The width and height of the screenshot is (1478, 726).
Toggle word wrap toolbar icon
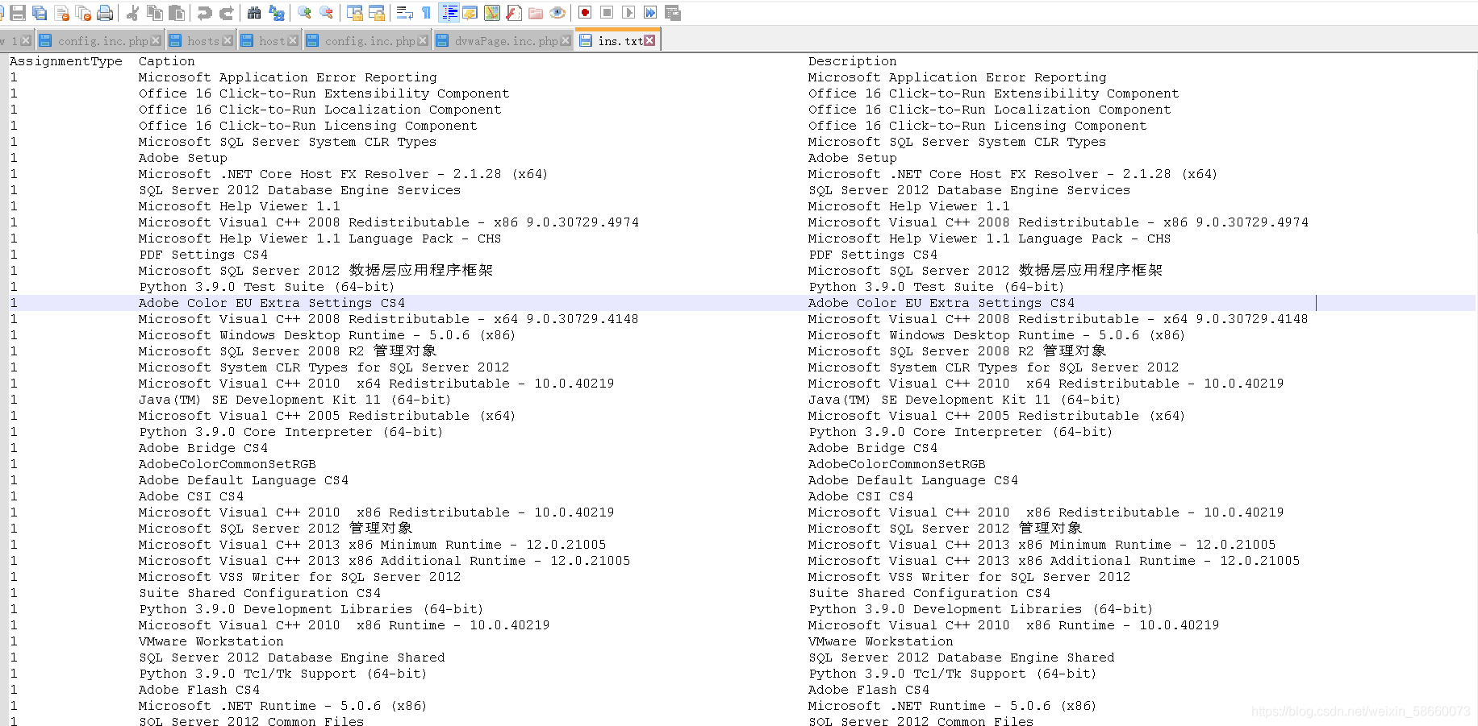point(404,13)
